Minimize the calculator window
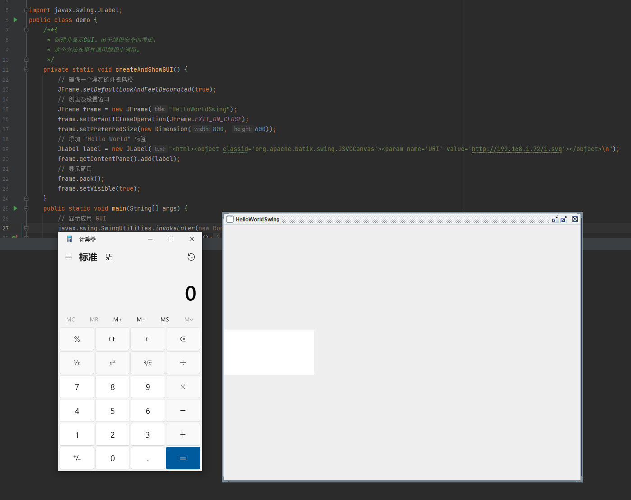The width and height of the screenshot is (631, 500). pyautogui.click(x=150, y=239)
